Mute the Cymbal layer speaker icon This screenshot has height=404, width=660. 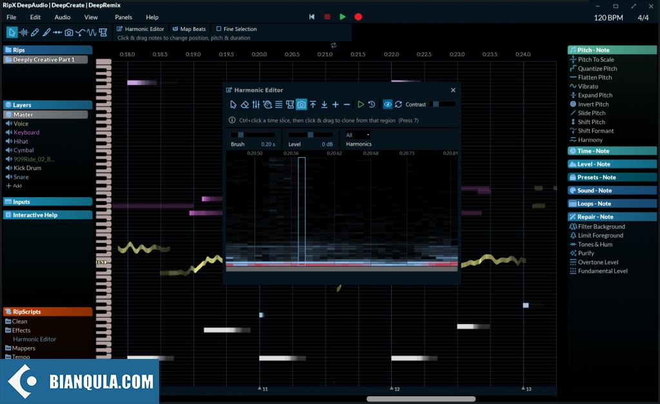8,150
